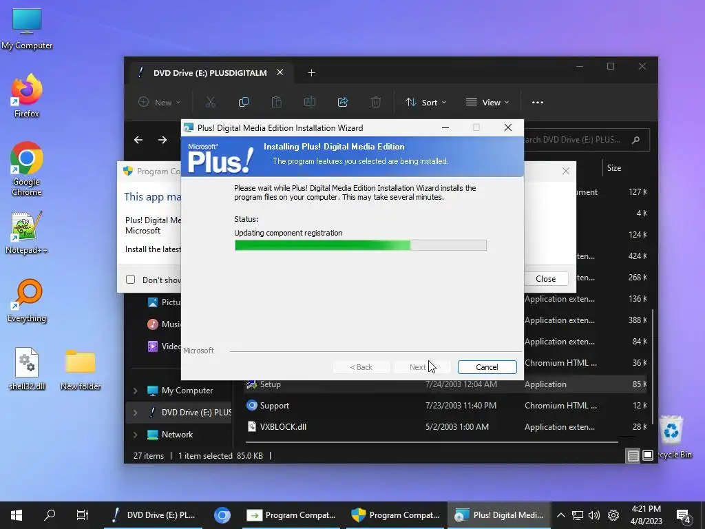Click Chrome icon on taskbar
Image resolution: width=705 pixels, height=529 pixels.
coord(222,515)
